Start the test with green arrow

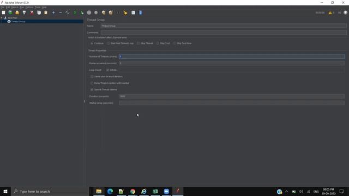click(x=75, y=13)
